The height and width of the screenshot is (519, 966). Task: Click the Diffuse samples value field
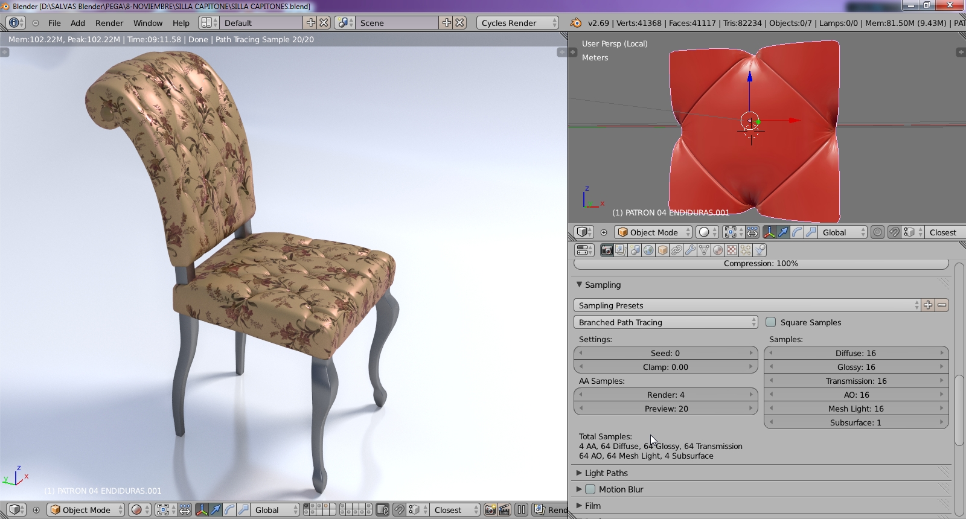click(x=856, y=353)
